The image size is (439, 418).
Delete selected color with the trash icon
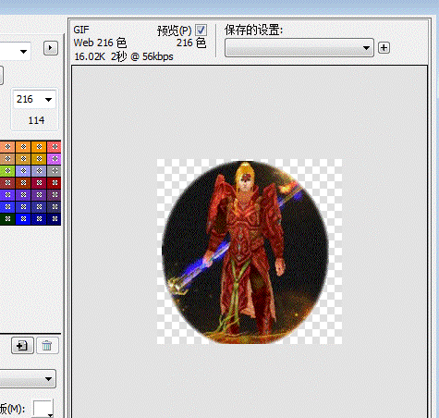click(x=47, y=346)
